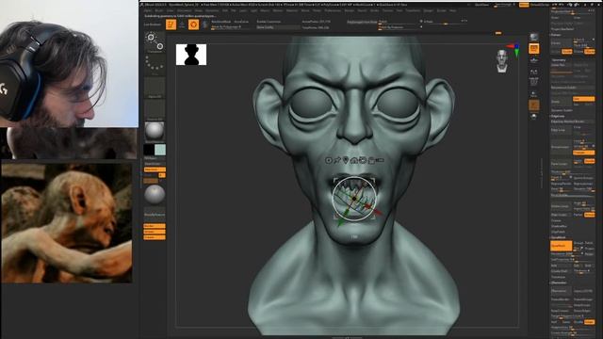This screenshot has height=339, width=603.
Task: Expand the Crease section
Action: [x=556, y=220]
